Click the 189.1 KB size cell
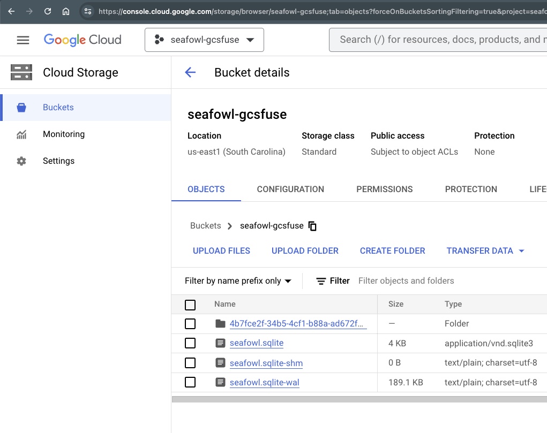The image size is (547, 433). [406, 383]
